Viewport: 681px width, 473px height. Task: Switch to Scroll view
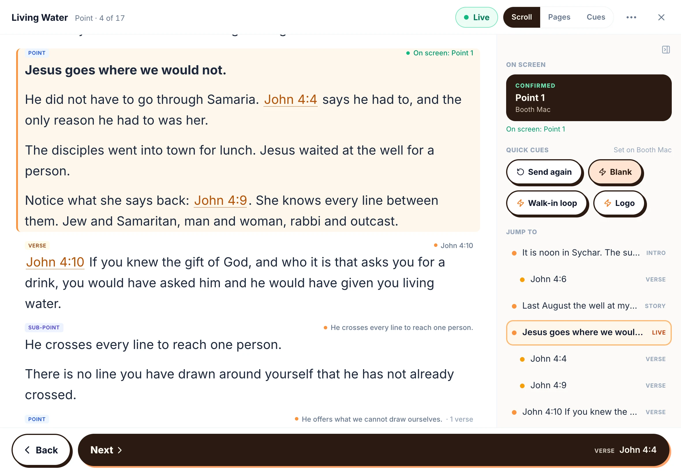(x=521, y=17)
